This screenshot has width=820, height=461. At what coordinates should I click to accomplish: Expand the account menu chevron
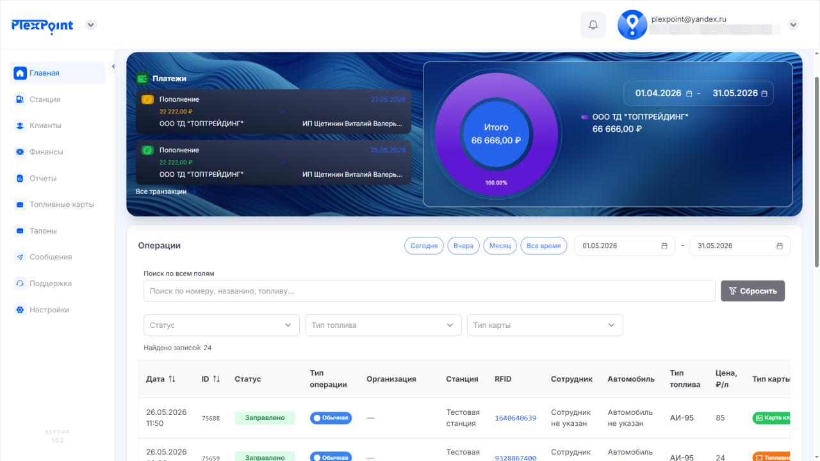(793, 25)
